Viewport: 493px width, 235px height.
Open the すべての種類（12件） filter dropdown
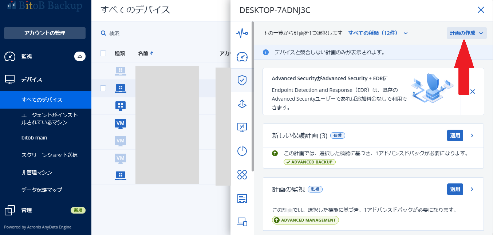[378, 33]
